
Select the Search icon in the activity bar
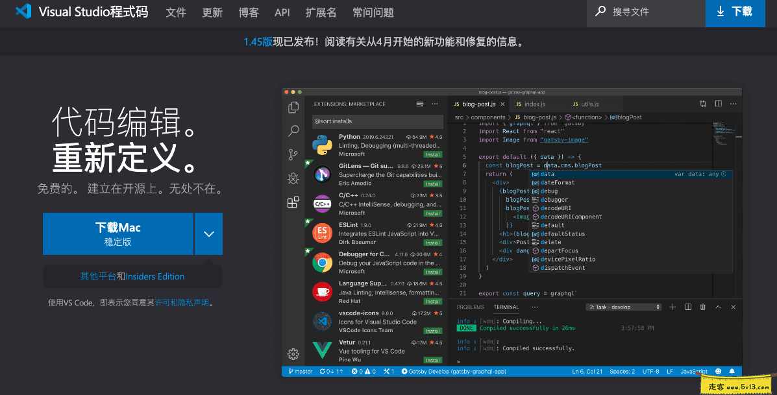pyautogui.click(x=293, y=130)
